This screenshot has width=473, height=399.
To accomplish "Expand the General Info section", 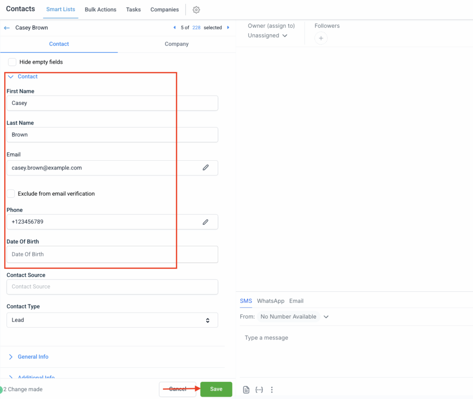I will 33,357.
